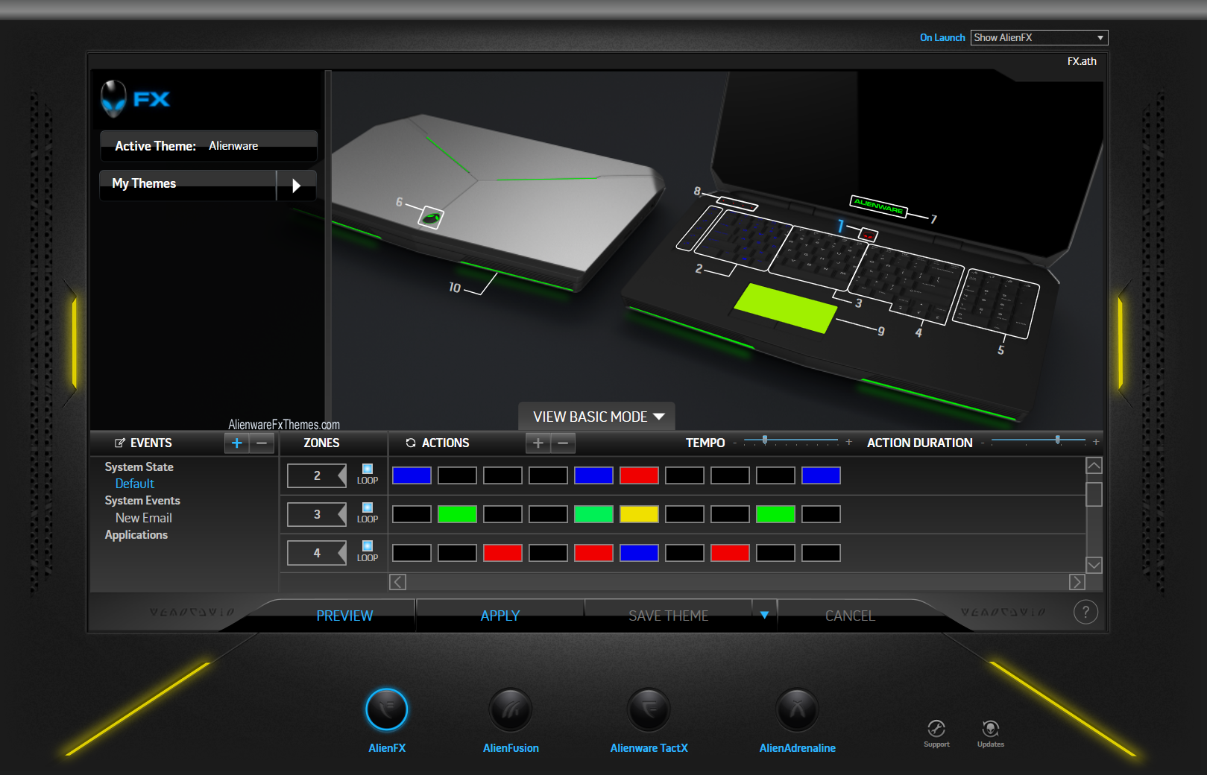1207x775 pixels.
Task: Expand the My Themes list arrow
Action: coord(296,186)
